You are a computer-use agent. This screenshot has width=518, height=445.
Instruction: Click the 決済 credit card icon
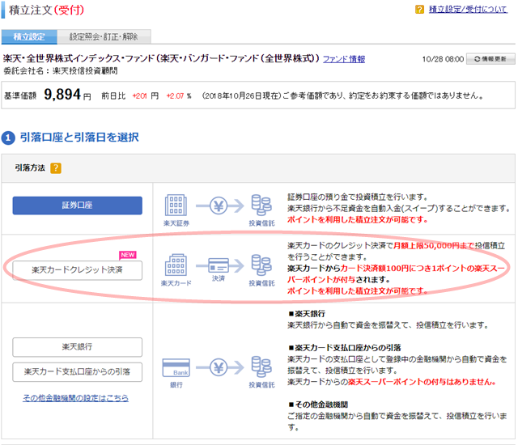point(219,265)
